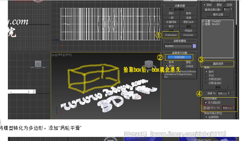Click the 地形 button
241x141 pixels.
point(188,26)
